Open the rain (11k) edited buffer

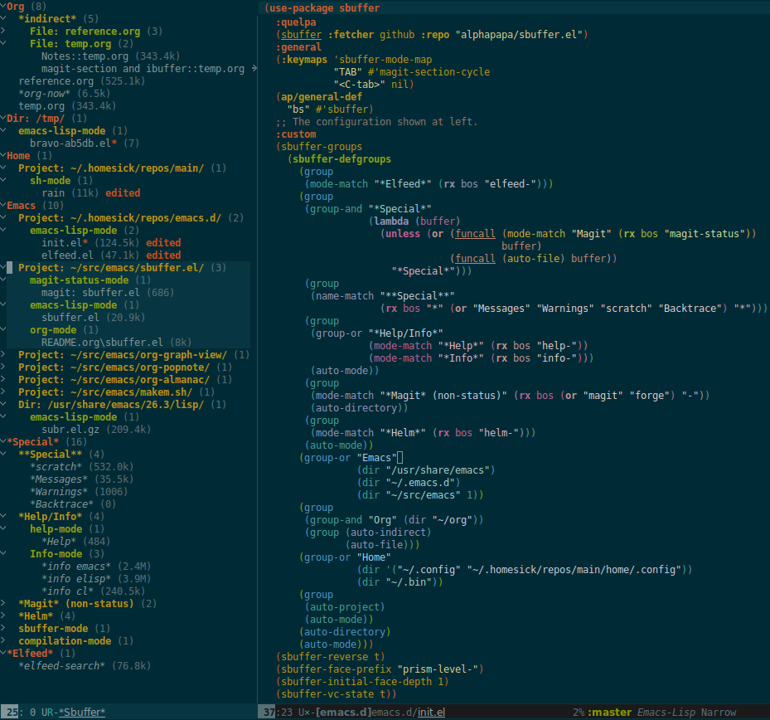pyautogui.click(x=91, y=192)
